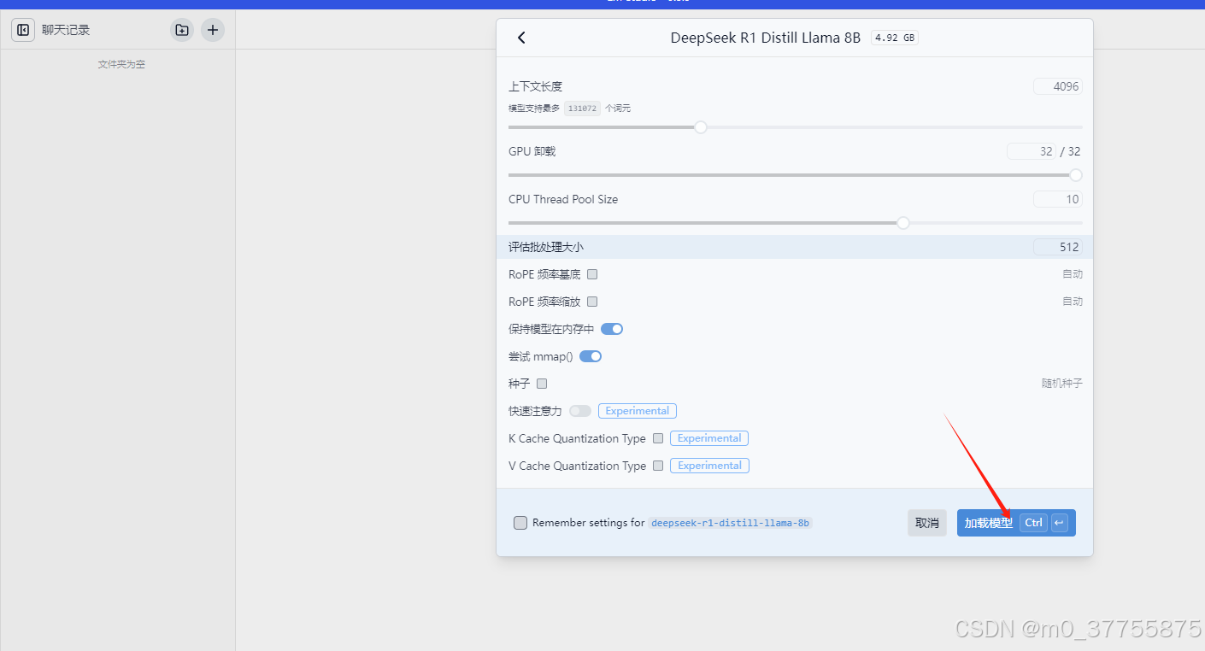Image resolution: width=1205 pixels, height=651 pixels.
Task: Adjust CPU Thread Pool Size slider handle
Action: point(902,223)
